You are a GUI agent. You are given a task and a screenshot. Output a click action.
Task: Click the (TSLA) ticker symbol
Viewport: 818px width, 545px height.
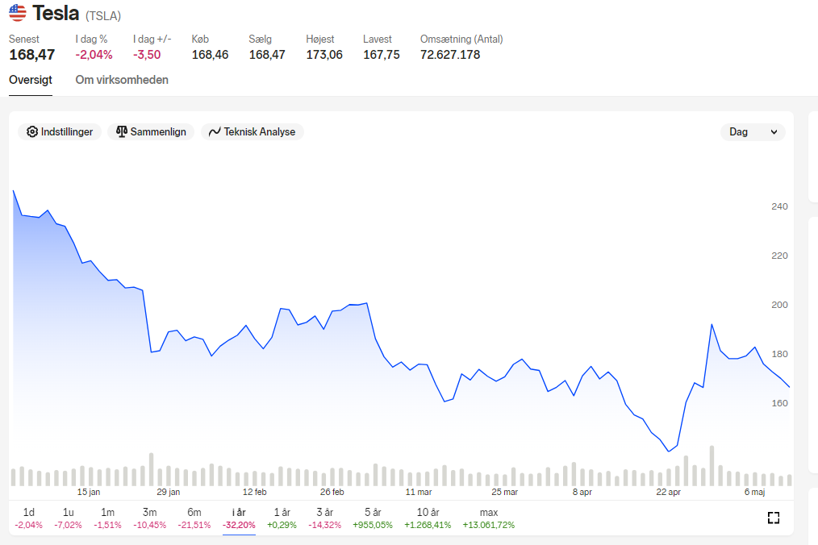(103, 16)
